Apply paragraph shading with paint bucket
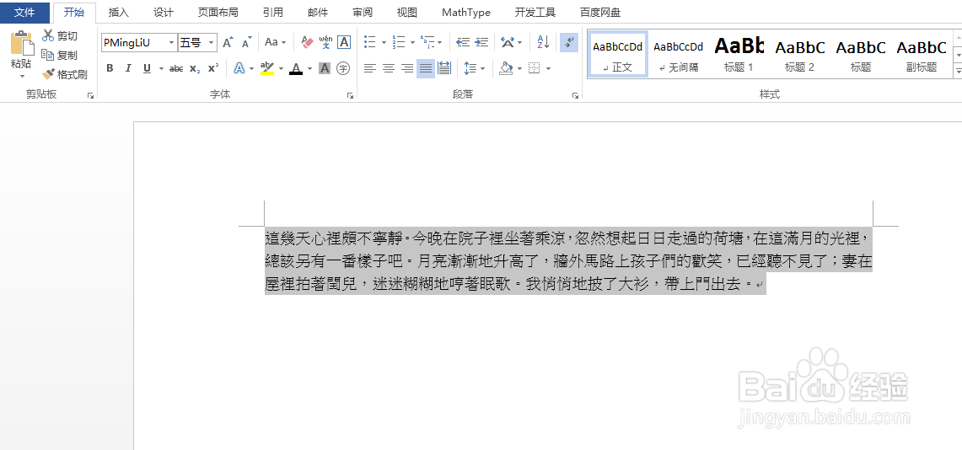Screen dimensions: 962x450 506,68
